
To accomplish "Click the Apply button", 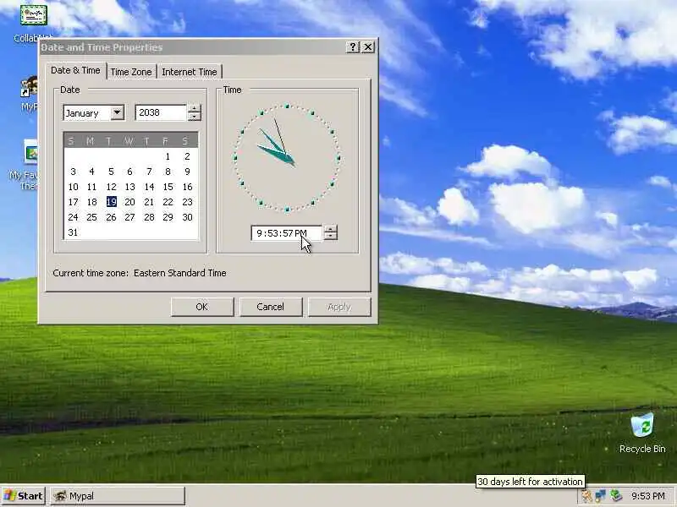I will click(339, 307).
